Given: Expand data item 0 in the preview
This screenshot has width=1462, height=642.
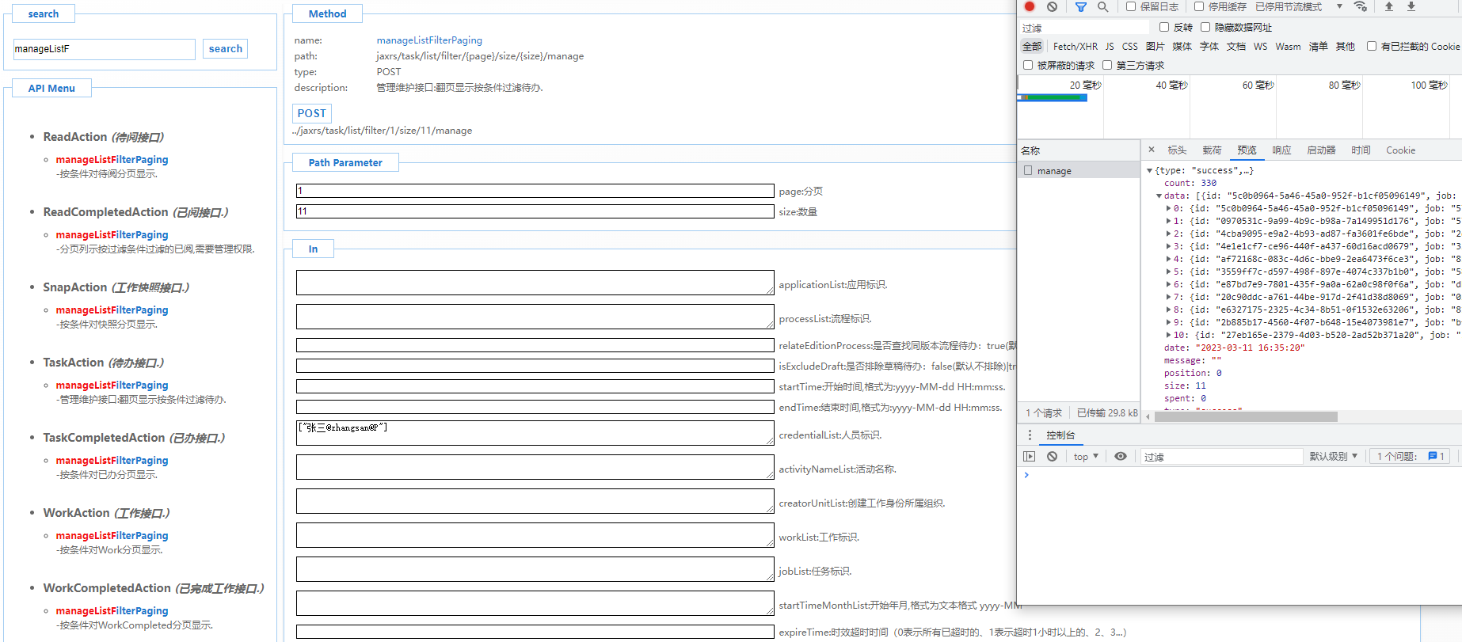Looking at the screenshot, I should [1168, 208].
